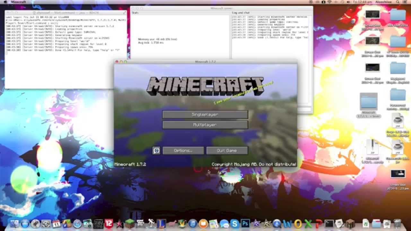Open Microsoft Outlook from the dock

tap(298, 224)
